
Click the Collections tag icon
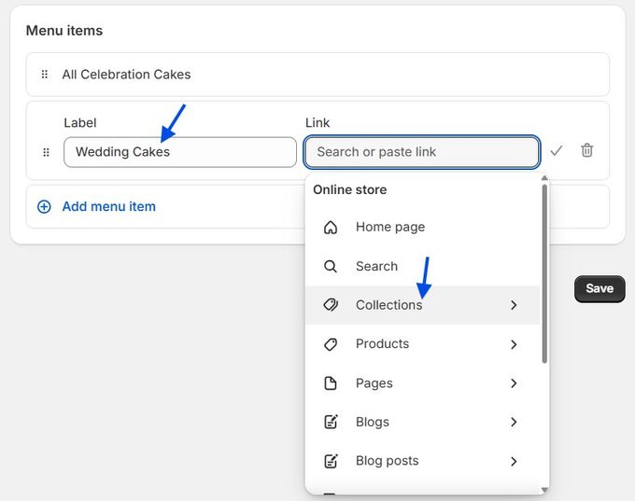tap(331, 305)
